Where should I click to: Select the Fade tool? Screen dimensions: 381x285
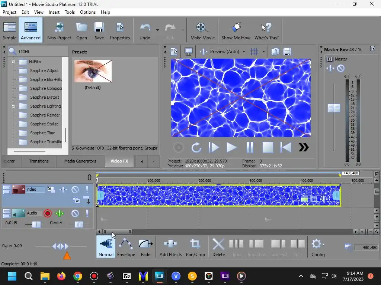click(x=145, y=247)
